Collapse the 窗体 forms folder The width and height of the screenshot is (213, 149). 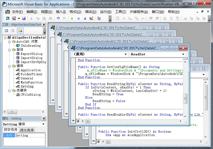pyautogui.click(x=9, y=50)
